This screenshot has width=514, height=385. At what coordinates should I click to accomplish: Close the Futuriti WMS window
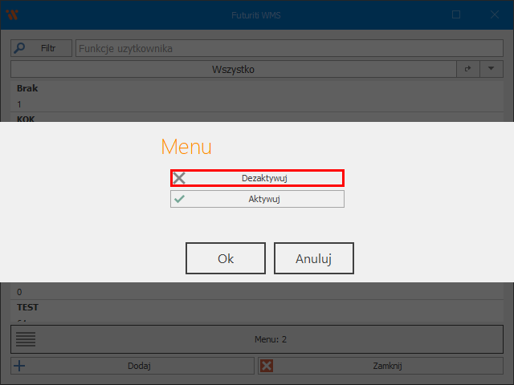[x=494, y=14]
